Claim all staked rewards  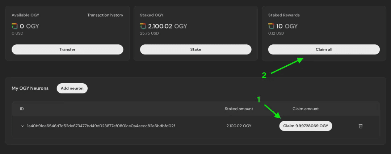[324, 49]
